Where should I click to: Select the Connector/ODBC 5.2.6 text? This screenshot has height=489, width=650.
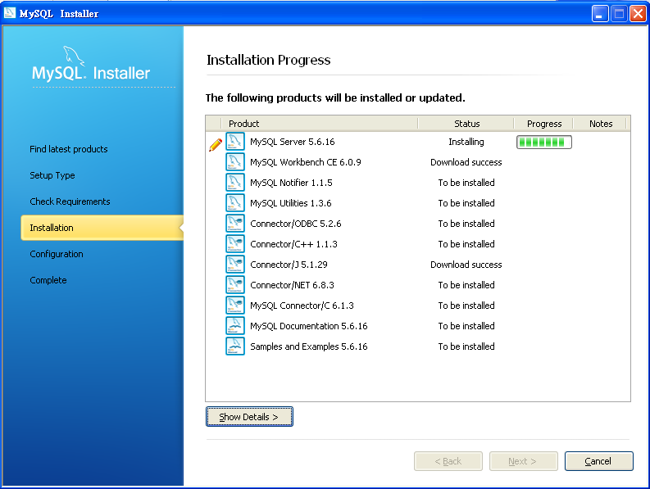point(296,224)
